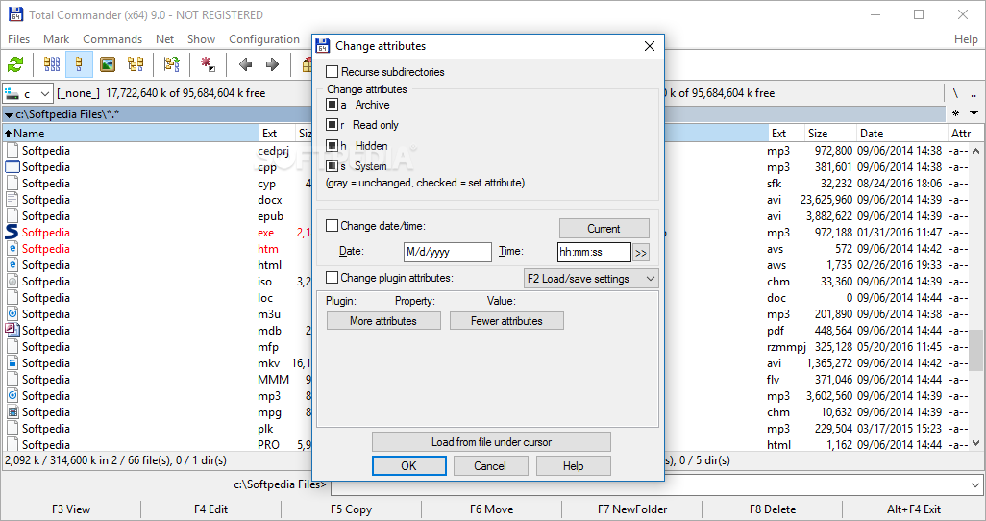
Task: Open the command line history dropdown
Action: 974,485
